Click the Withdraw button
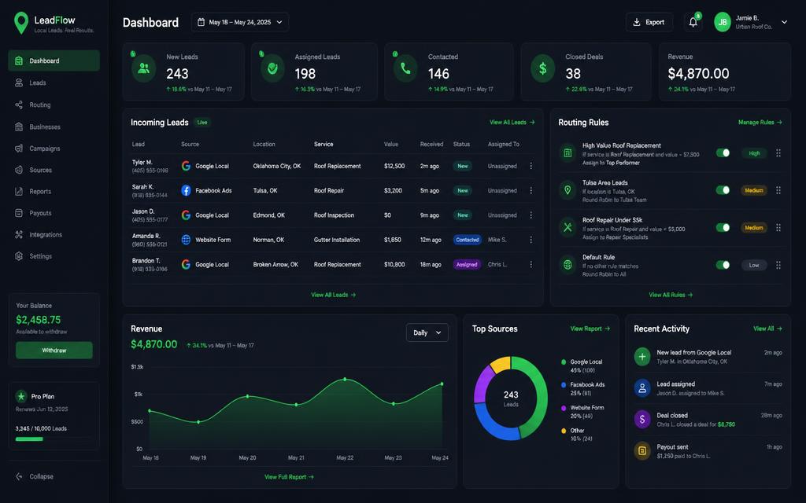Viewport: 806px width, 503px height. tap(54, 350)
